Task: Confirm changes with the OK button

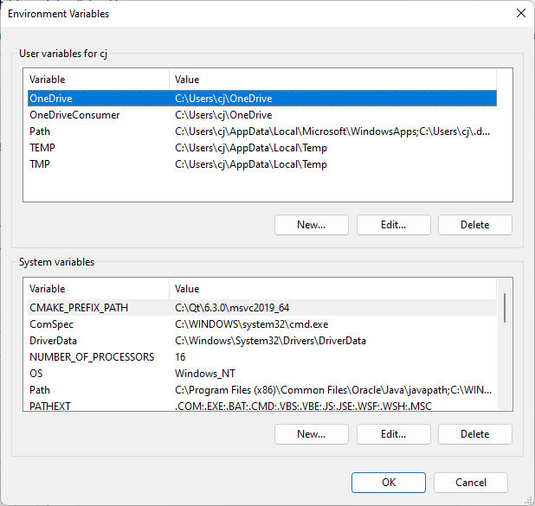Action: pos(389,483)
